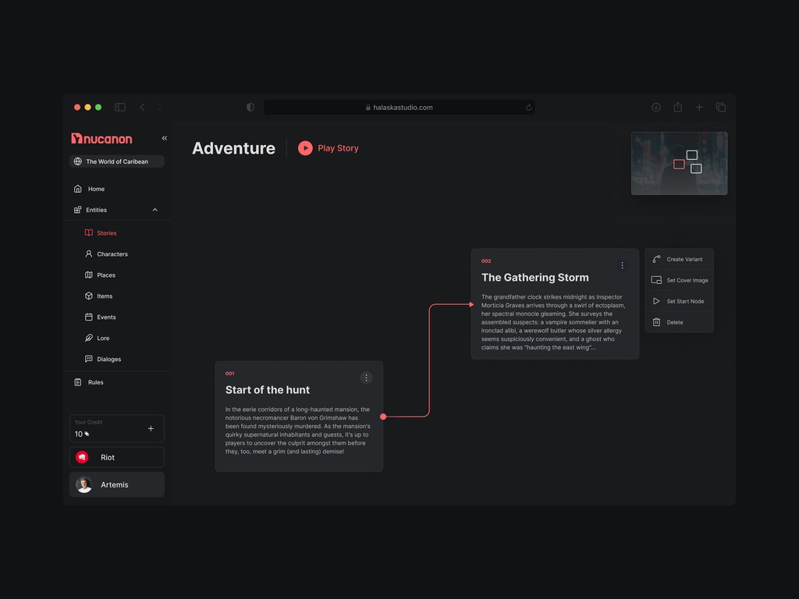Open the Artemis profile button
799x599 pixels.
point(117,484)
